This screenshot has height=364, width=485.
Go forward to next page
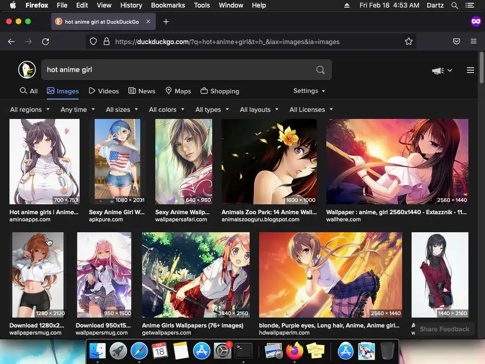[28, 42]
